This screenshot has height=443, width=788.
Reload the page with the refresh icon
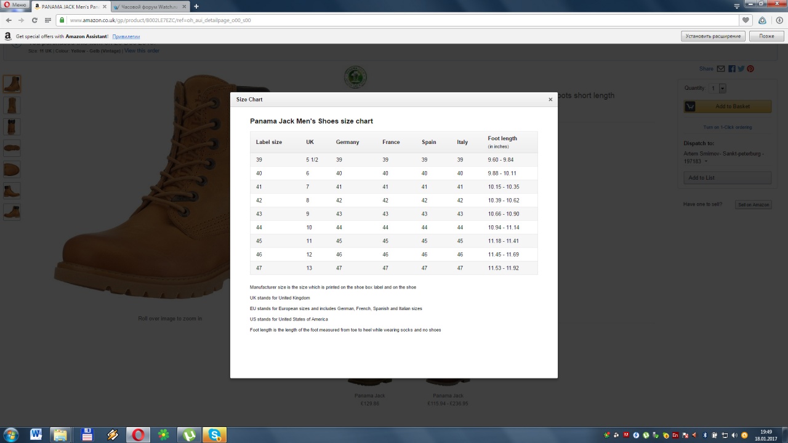tap(34, 20)
